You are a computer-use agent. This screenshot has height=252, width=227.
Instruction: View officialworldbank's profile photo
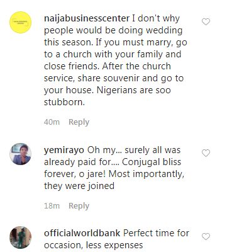(x=21, y=238)
